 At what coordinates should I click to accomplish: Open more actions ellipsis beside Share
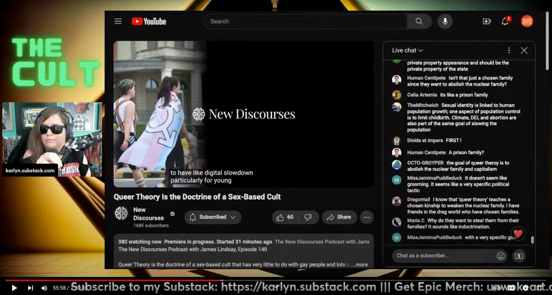point(367,217)
